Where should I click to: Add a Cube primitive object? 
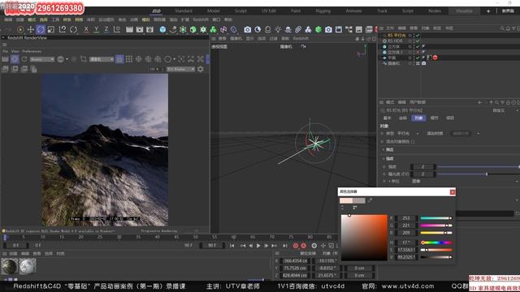162,29
